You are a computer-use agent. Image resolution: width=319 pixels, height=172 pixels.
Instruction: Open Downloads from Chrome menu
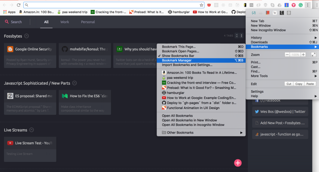click(x=282, y=42)
